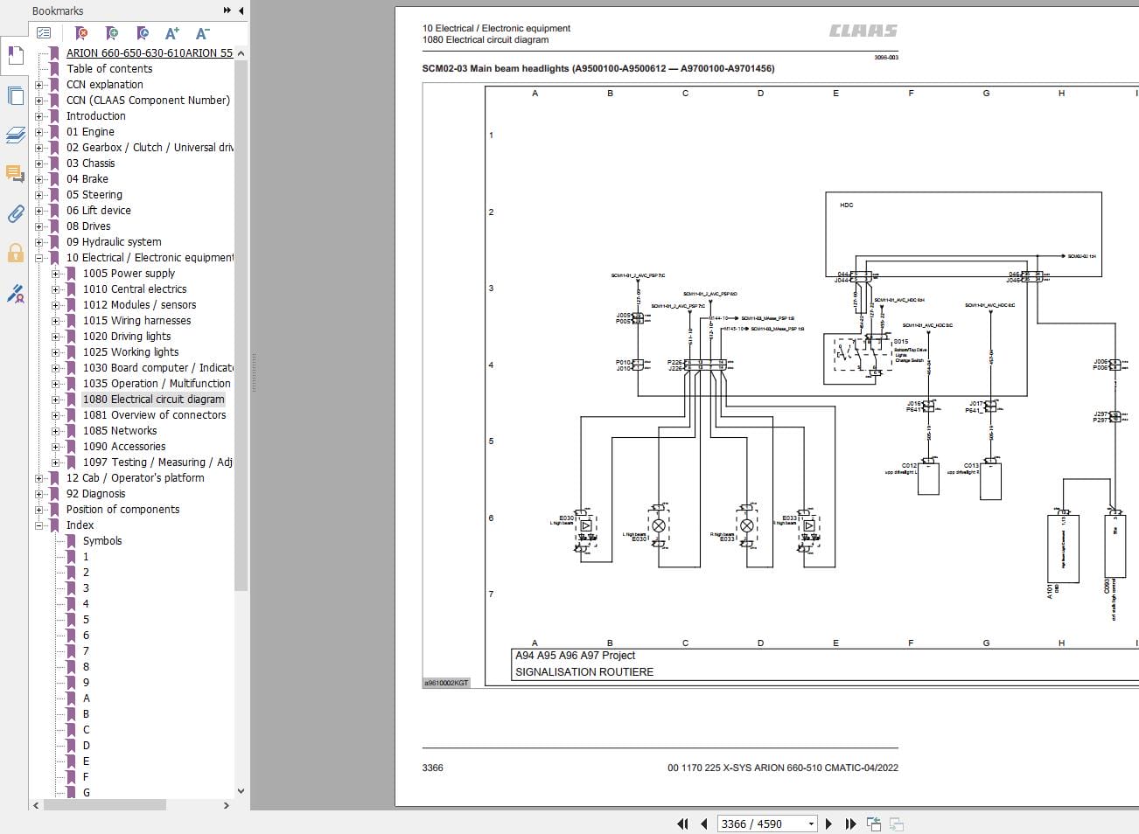This screenshot has height=834, width=1139.
Task: Click the bookmarks horizontal scrollbar right arrow
Action: click(x=227, y=805)
